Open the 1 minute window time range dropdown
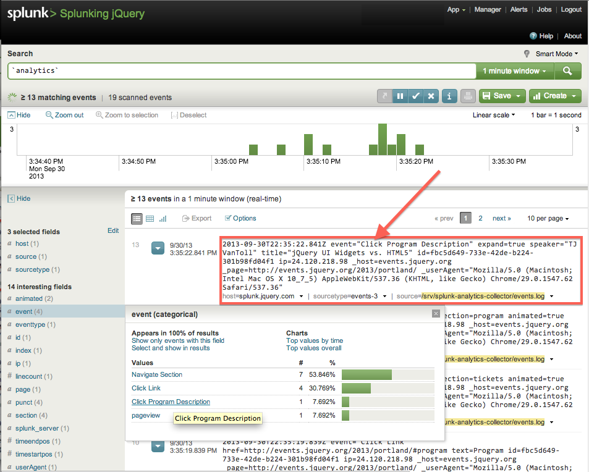 [515, 71]
